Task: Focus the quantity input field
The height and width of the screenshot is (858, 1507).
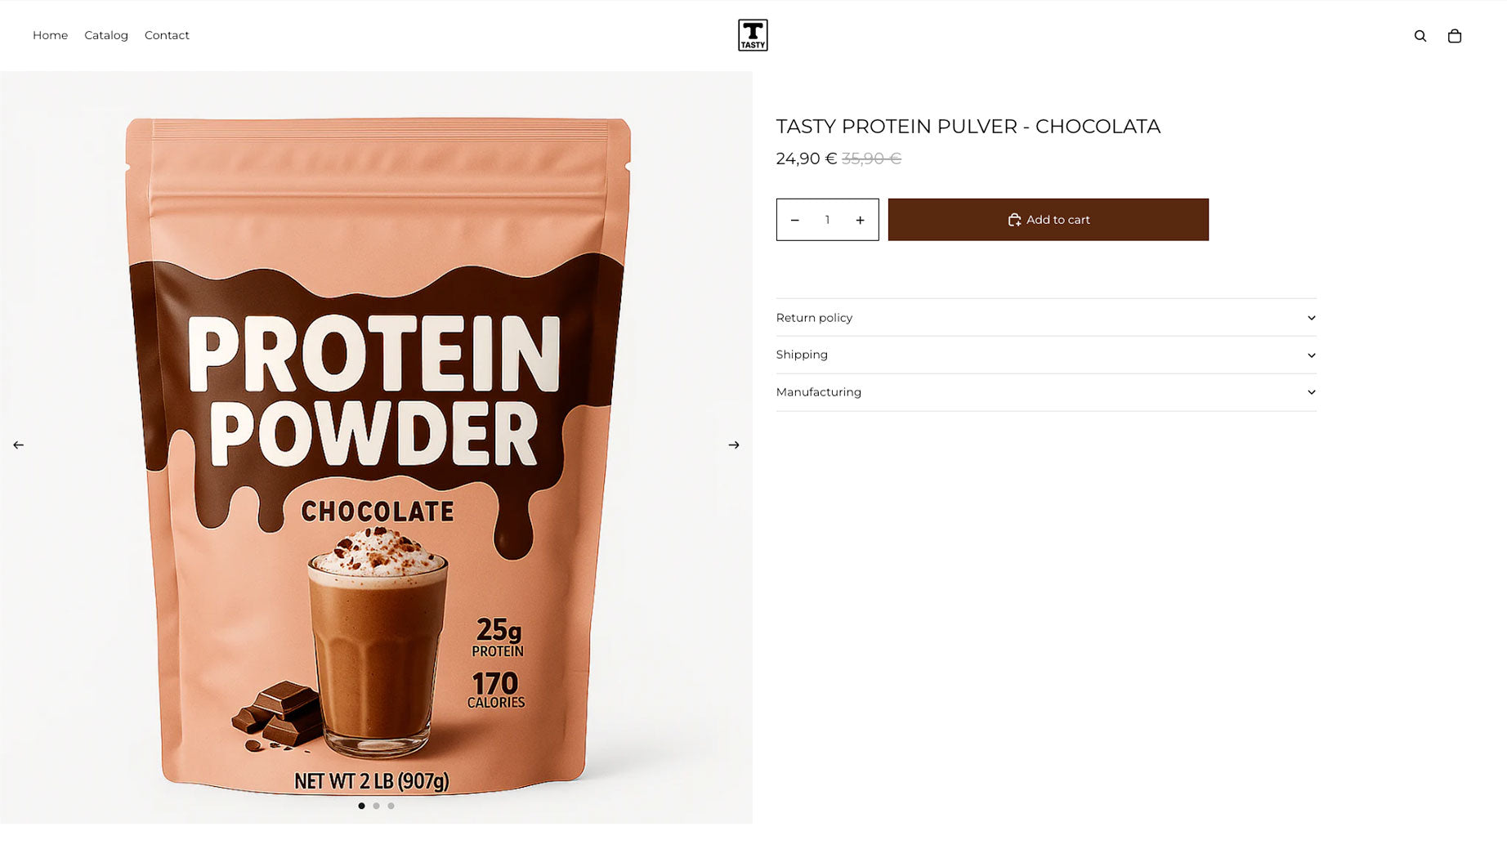Action: (827, 220)
